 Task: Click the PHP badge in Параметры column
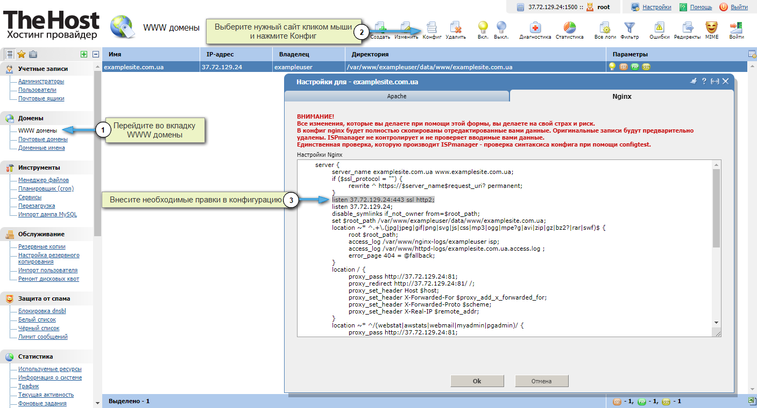point(635,67)
